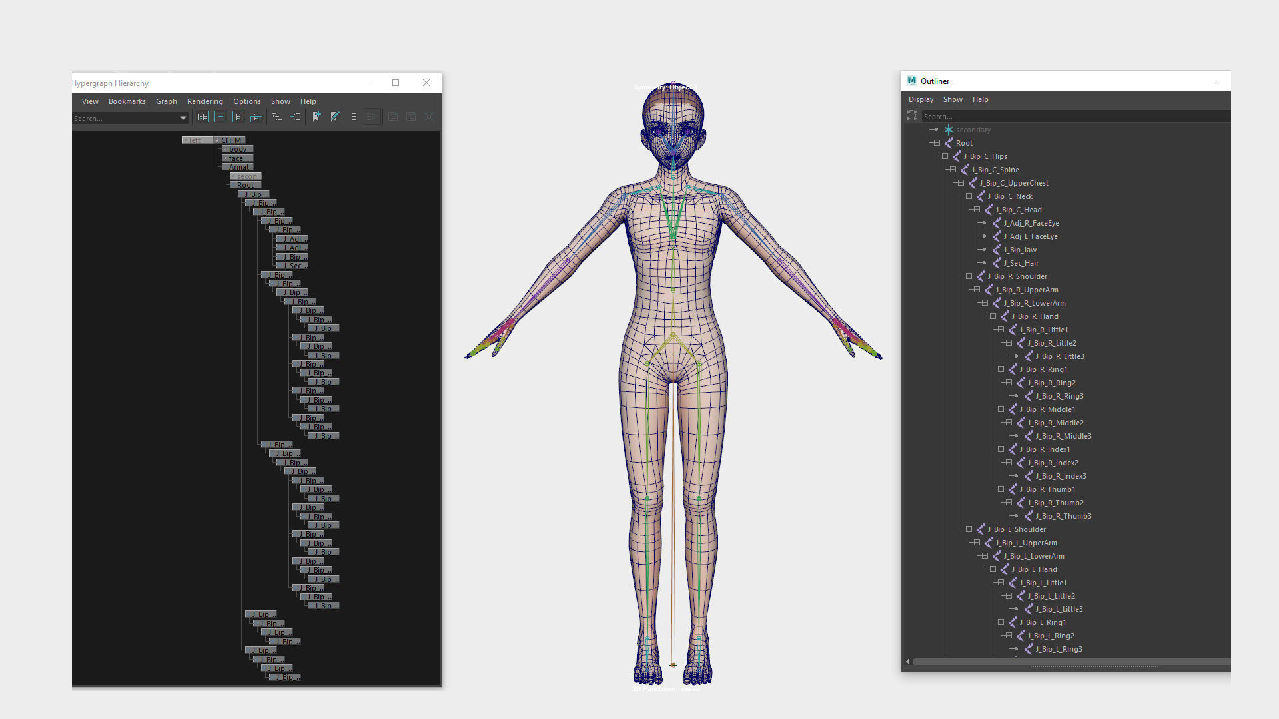Click the Create Bookmark icon
Viewport: 1279px width, 719px height.
click(316, 117)
